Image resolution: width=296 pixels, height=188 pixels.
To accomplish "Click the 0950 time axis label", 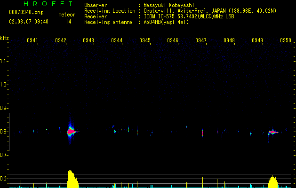I will click(x=286, y=40).
